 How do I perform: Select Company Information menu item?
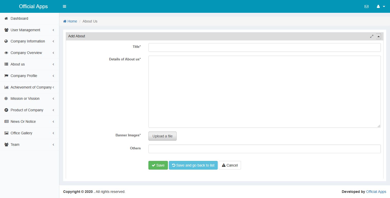(30, 41)
